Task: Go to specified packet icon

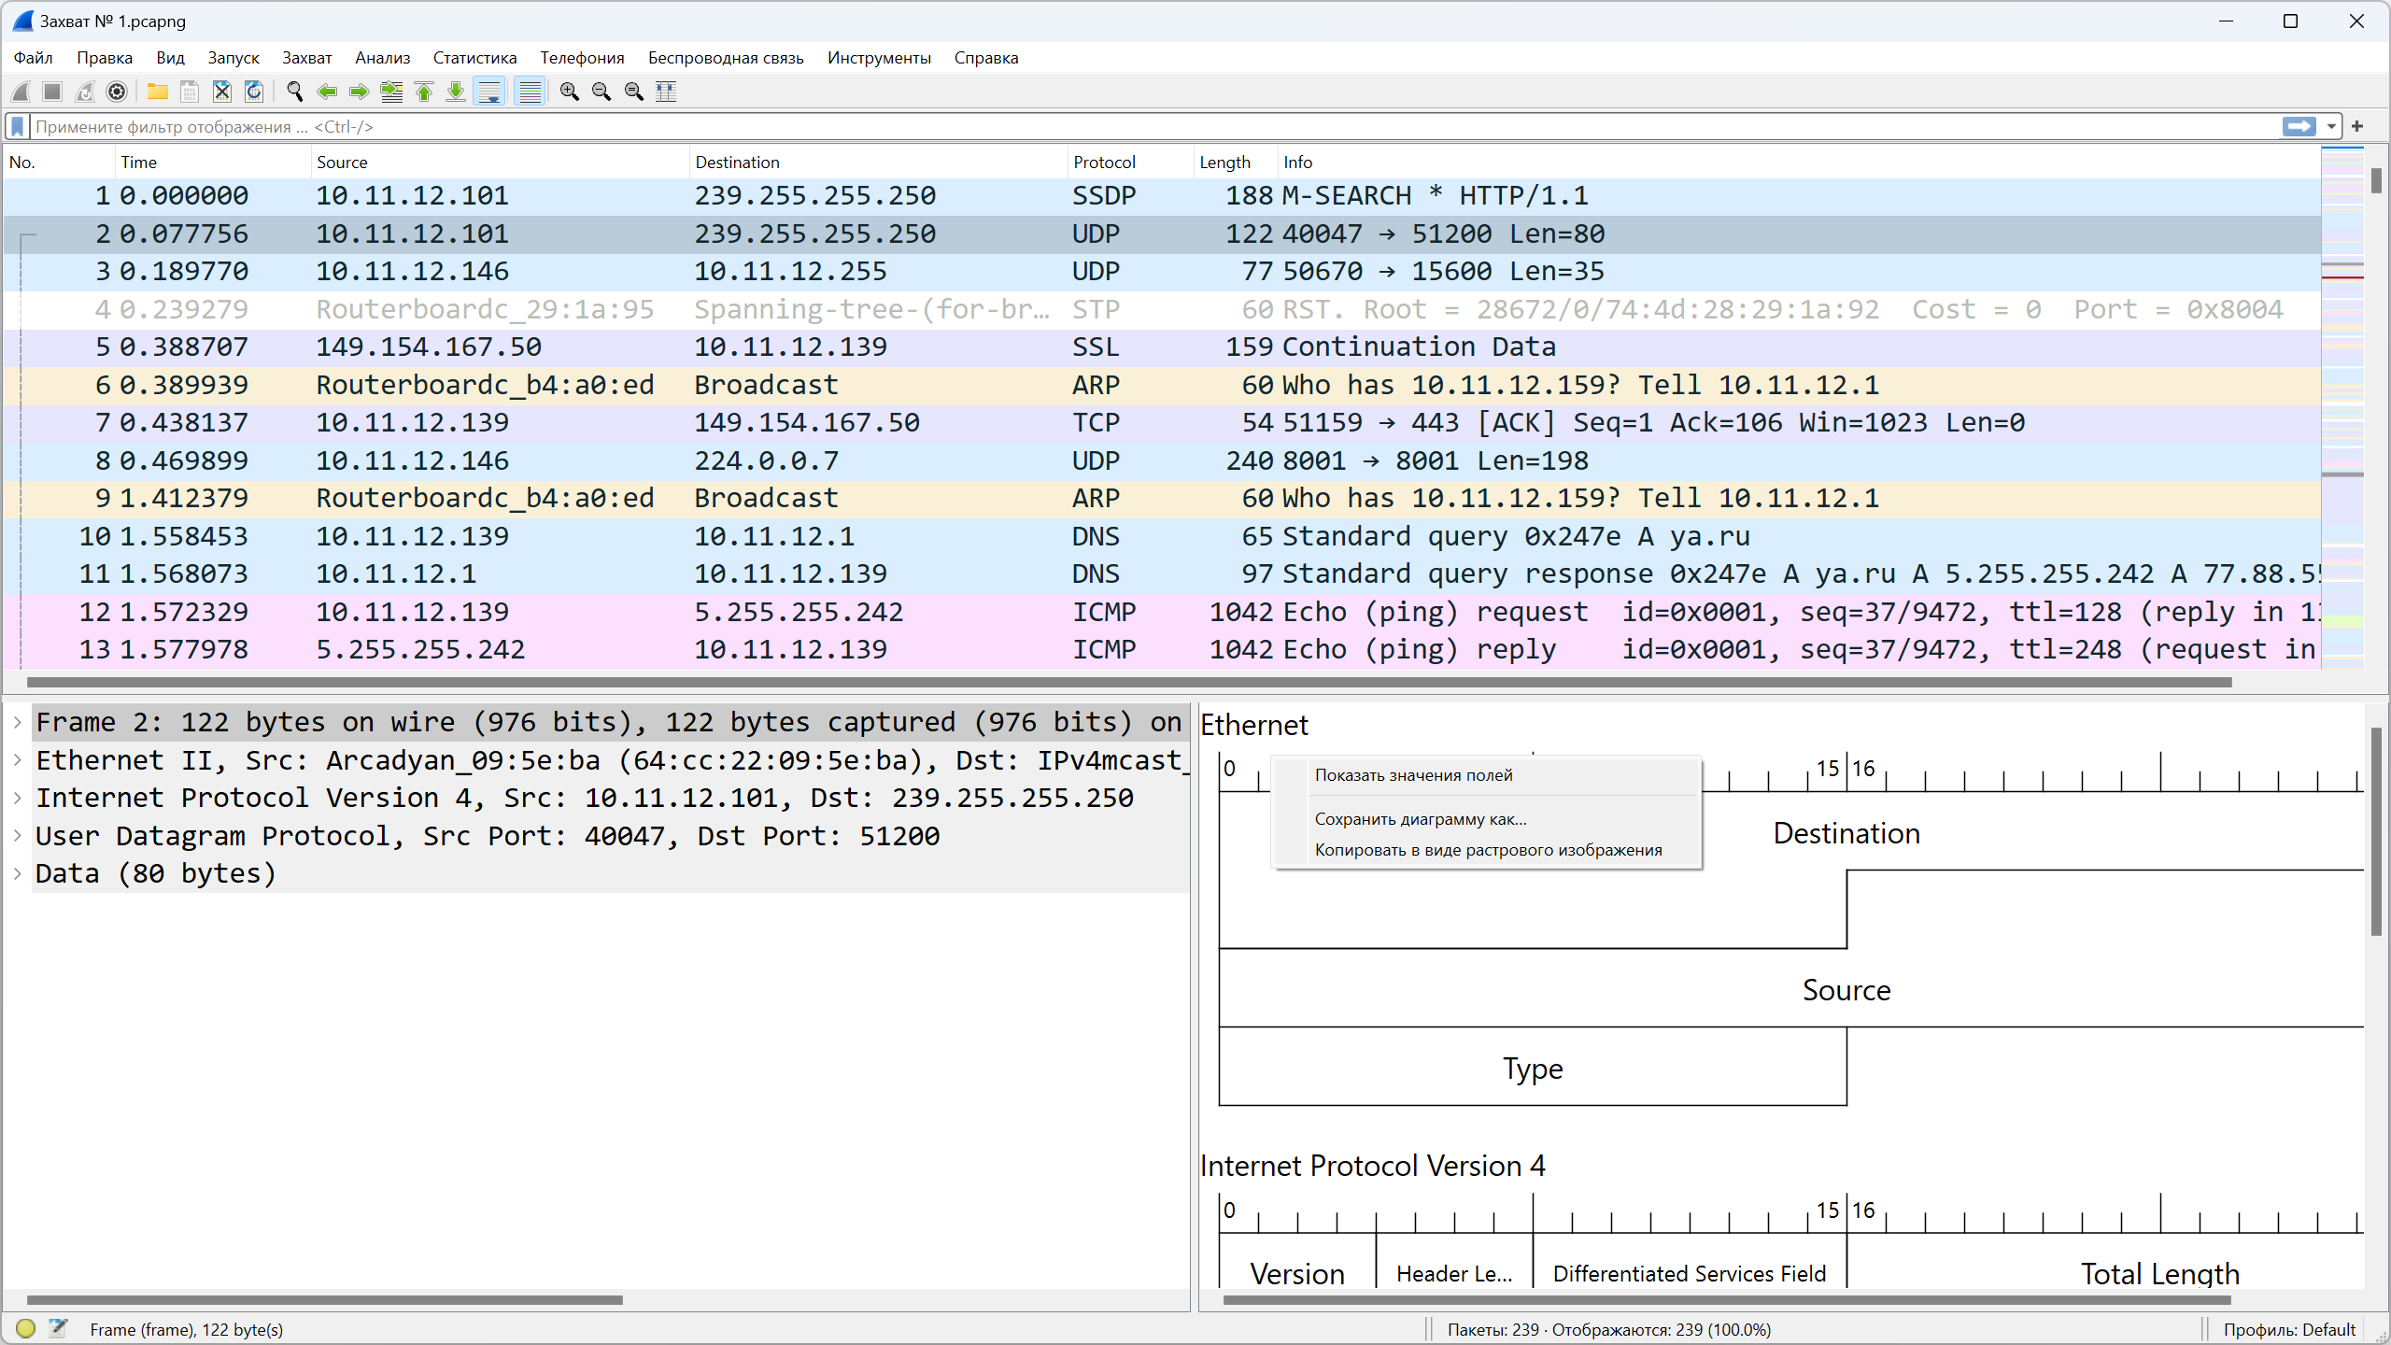Action: pyautogui.click(x=391, y=92)
